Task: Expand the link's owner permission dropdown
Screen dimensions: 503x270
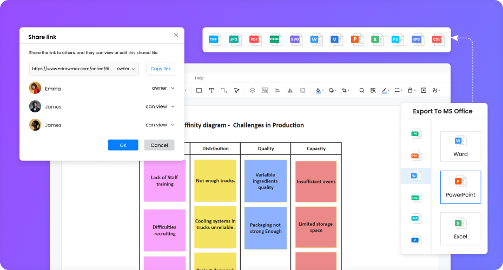Action: [x=126, y=69]
